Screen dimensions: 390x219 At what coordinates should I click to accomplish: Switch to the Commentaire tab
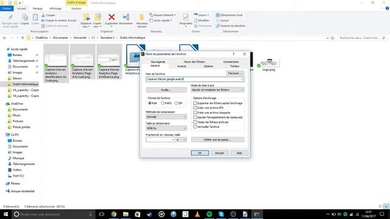231,61
